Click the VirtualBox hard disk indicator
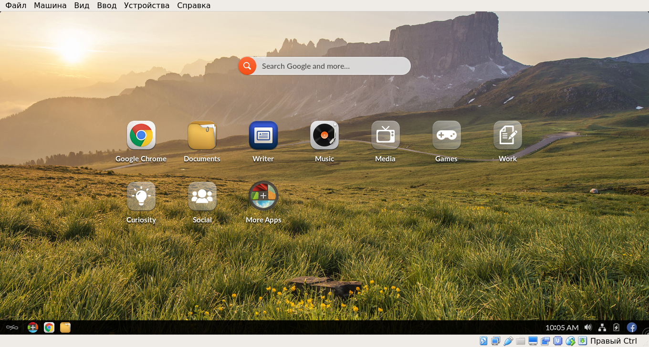Screen dimensions: 649x347 (483, 341)
